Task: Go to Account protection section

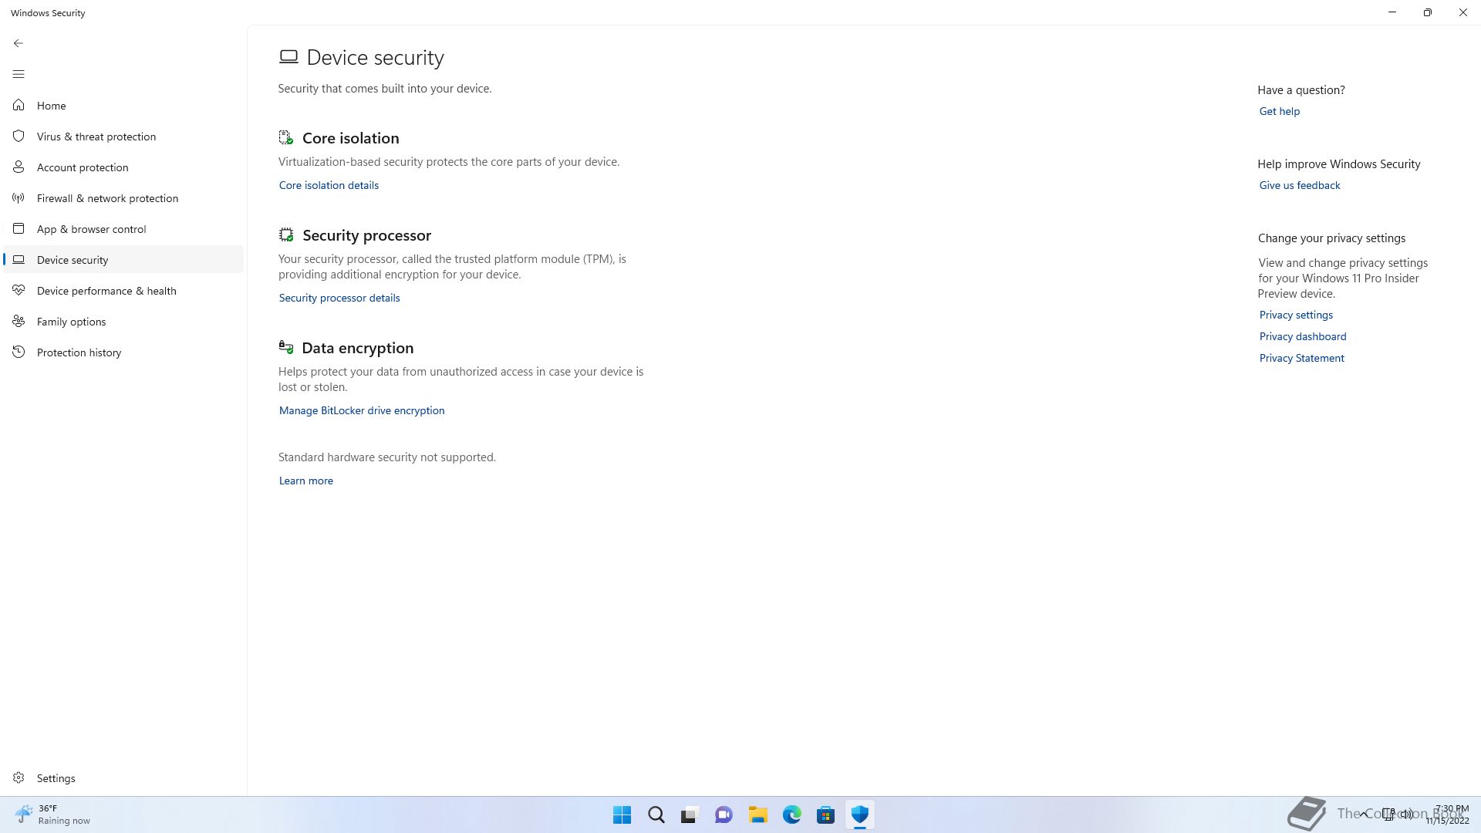Action: click(x=83, y=167)
